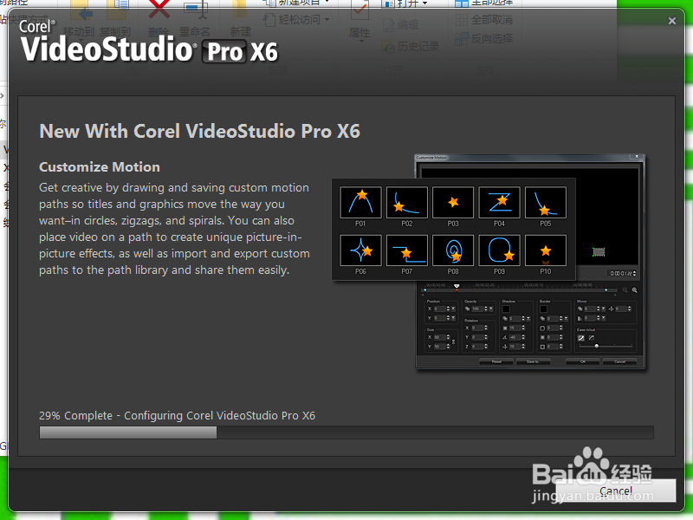Click 编辑 in background Explorer ribbon
Image resolution: width=693 pixels, height=520 pixels.
click(x=400, y=25)
